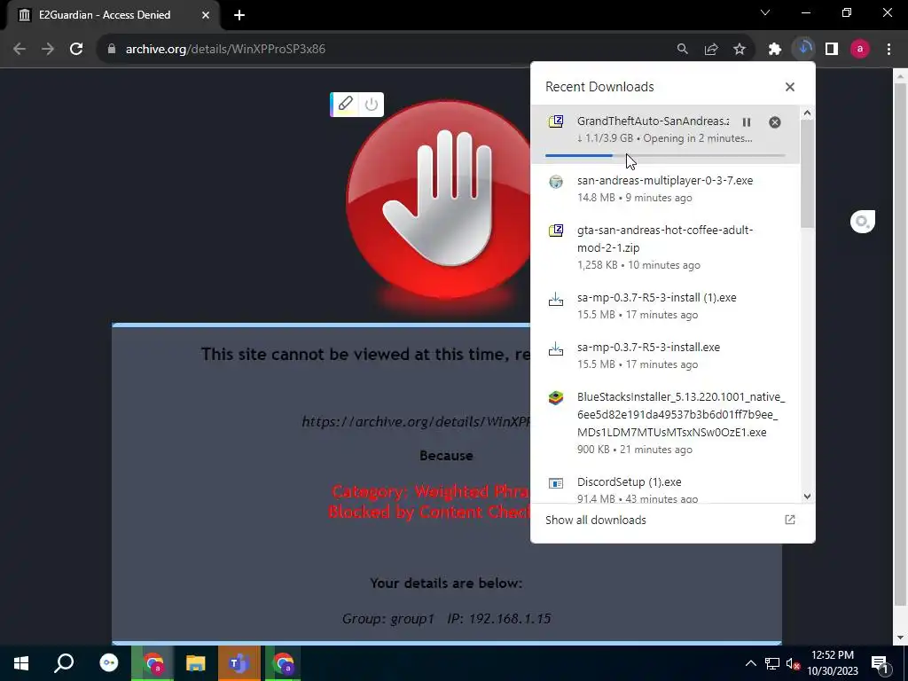The width and height of the screenshot is (908, 681).
Task: Open the Chrome profile avatar
Action: point(860,50)
